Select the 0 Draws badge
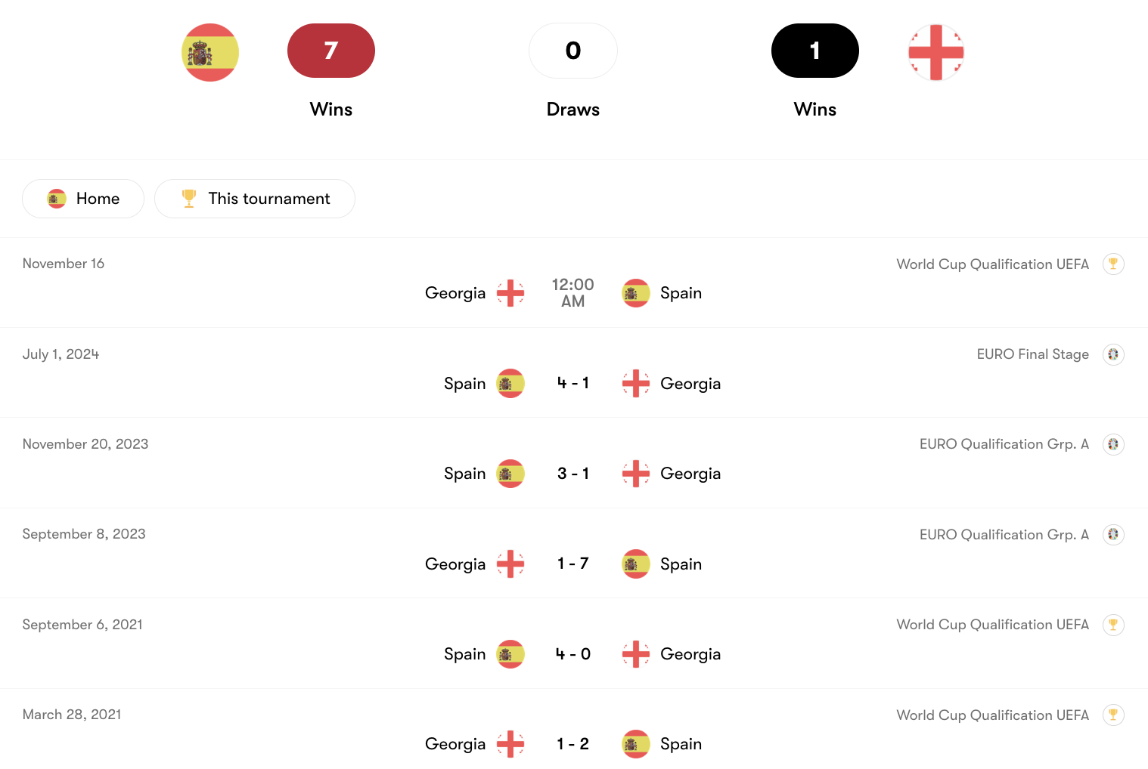 click(x=573, y=51)
